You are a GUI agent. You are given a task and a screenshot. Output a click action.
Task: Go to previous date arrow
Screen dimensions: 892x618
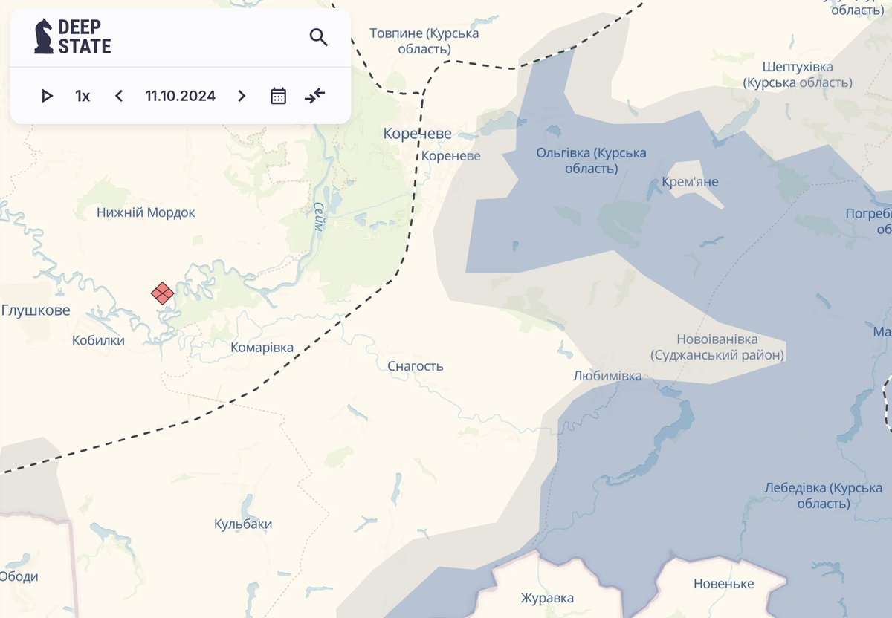click(119, 96)
